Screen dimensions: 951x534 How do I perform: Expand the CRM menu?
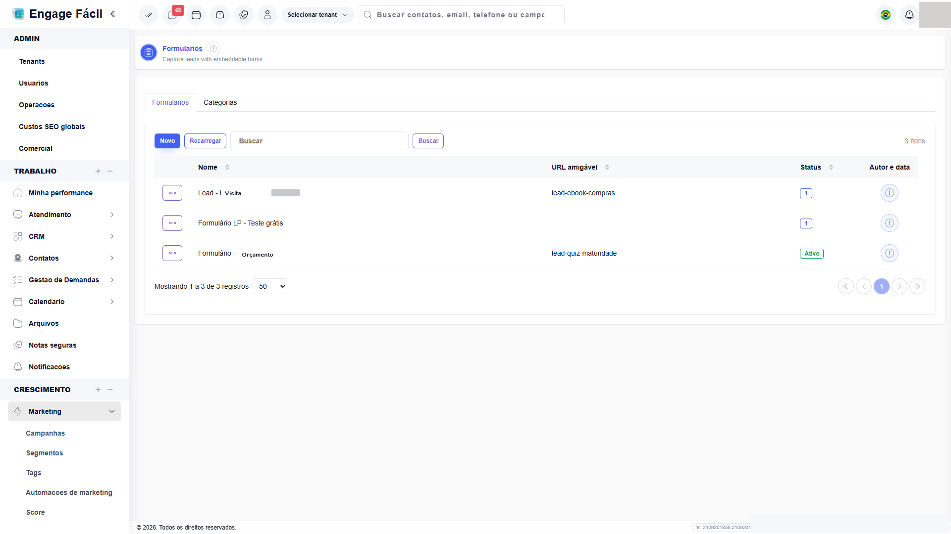(x=64, y=236)
